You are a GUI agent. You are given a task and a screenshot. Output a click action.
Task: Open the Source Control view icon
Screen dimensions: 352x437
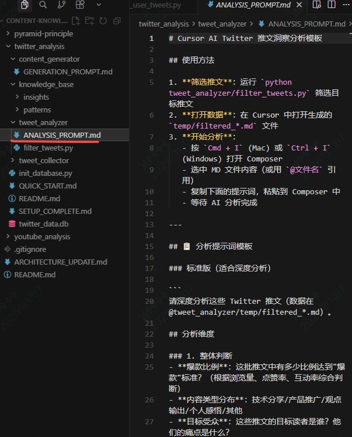(61, 5)
